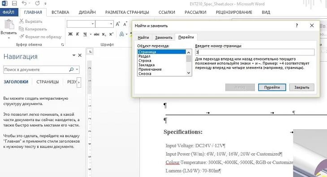Open the Навигация pane options arrow

tap(74, 55)
